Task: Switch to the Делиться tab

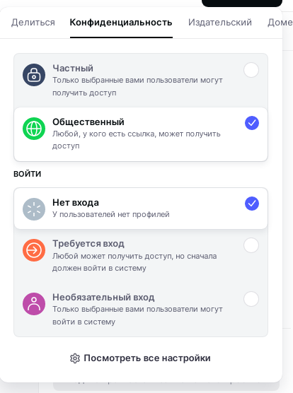Action: coord(33,23)
